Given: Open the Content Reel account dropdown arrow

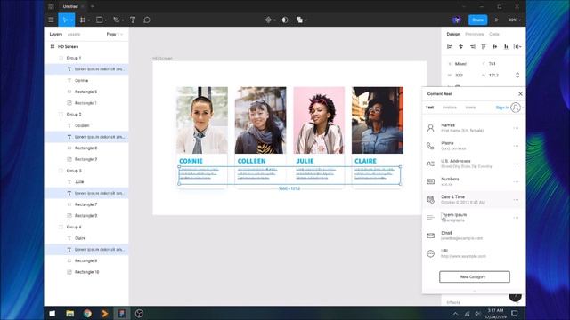Looking at the screenshot, I should [523, 108].
